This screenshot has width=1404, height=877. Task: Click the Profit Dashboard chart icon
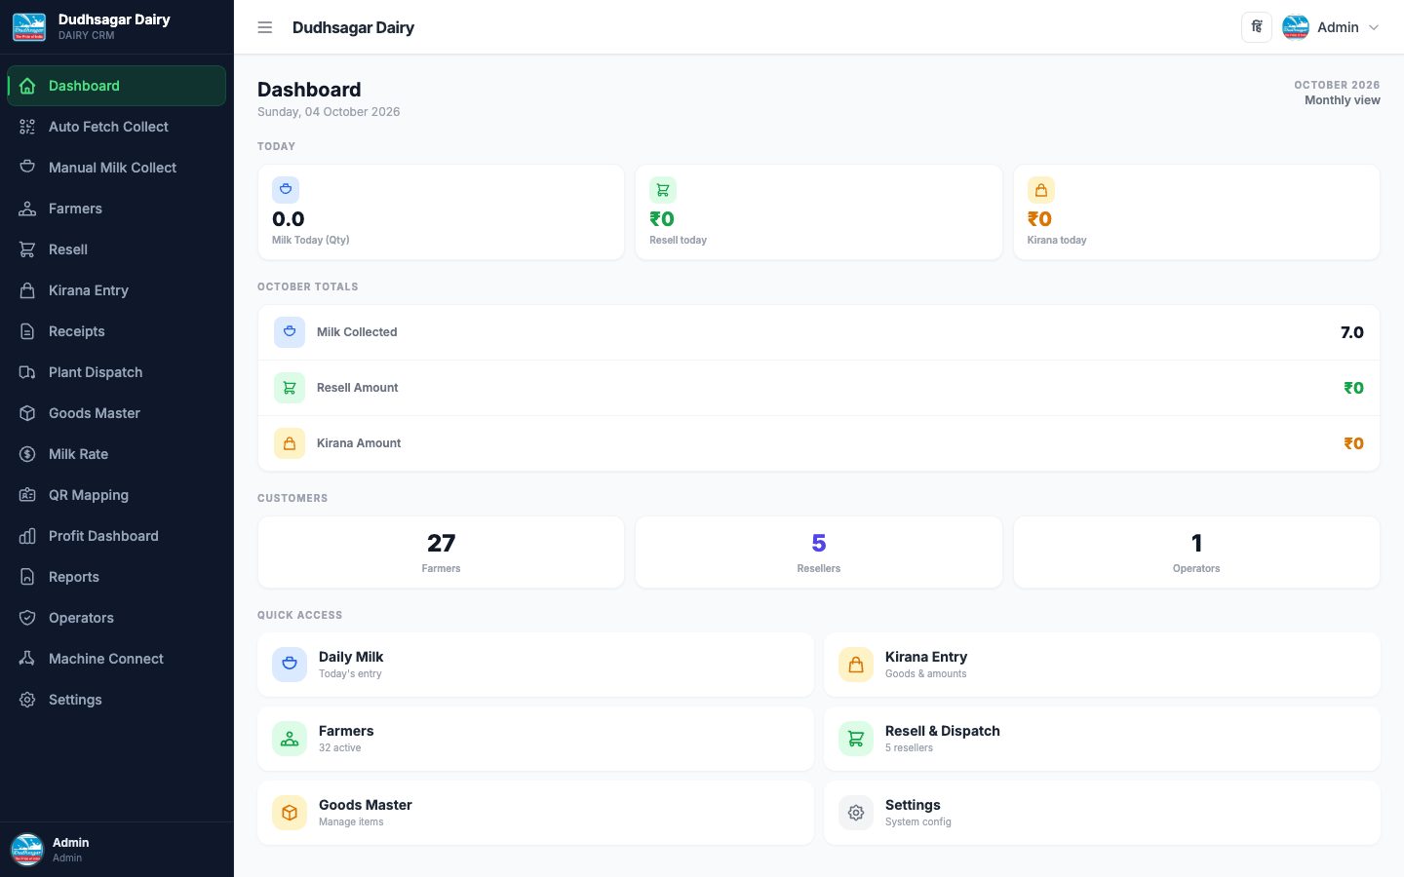point(27,536)
